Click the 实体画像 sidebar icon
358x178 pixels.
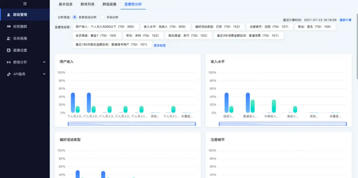coord(9,39)
